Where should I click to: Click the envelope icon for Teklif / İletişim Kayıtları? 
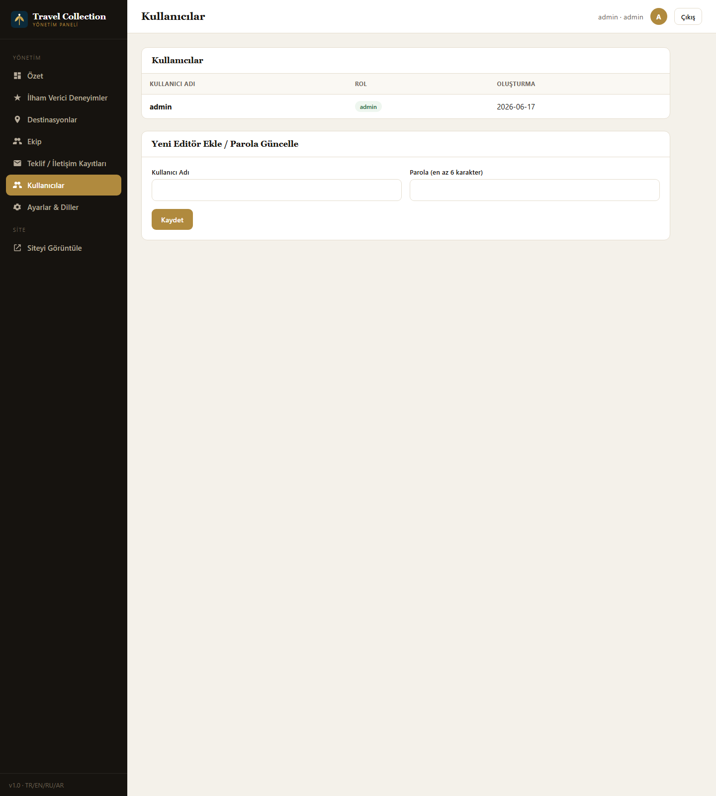[17, 163]
